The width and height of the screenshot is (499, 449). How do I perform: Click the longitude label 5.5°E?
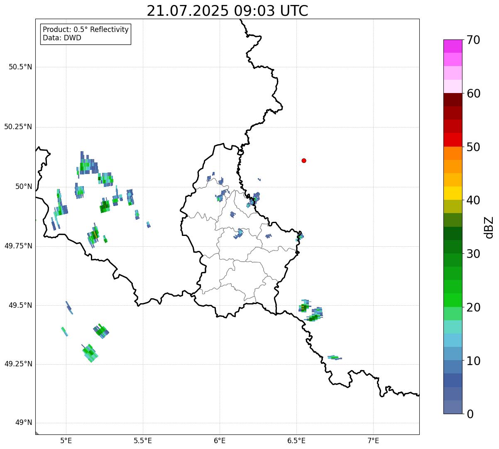click(143, 440)
